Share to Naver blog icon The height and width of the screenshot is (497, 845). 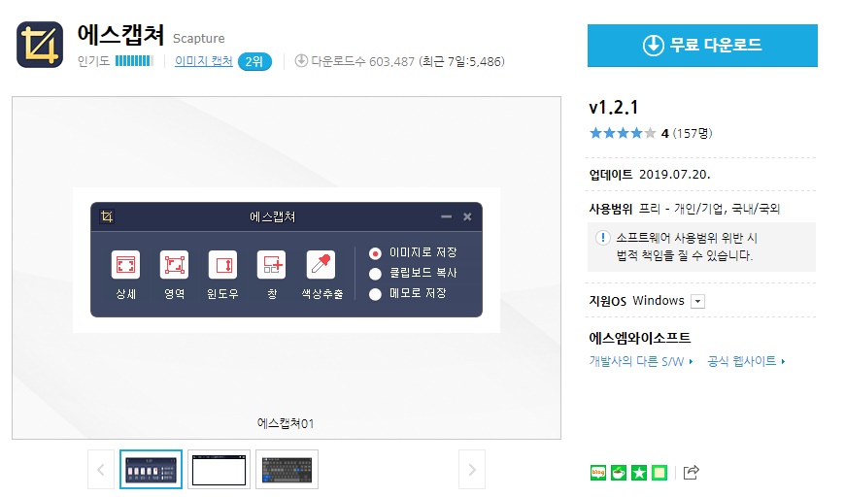pos(598,473)
